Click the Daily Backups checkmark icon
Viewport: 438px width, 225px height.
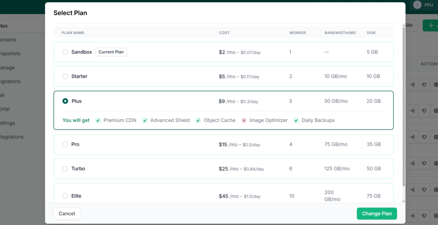click(x=296, y=120)
